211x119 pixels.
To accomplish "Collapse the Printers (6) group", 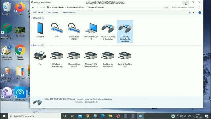I will pyautogui.click(x=32, y=45).
